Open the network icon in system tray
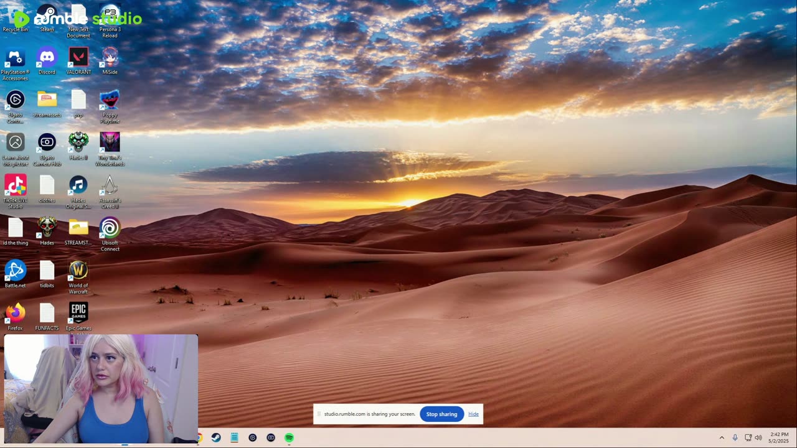 (748, 438)
